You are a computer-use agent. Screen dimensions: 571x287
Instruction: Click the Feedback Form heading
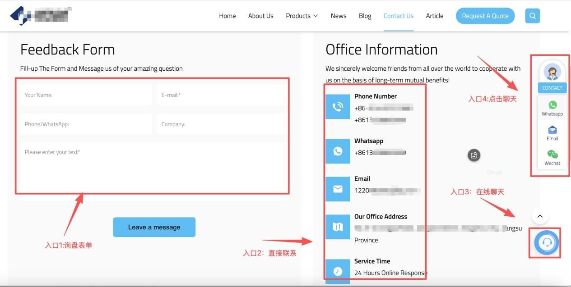click(68, 50)
